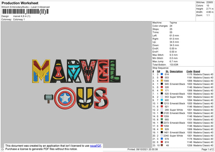The image size is (215, 152).
Task: Click the blue swatch in stop sequence row 1
Action: [x=162, y=74]
